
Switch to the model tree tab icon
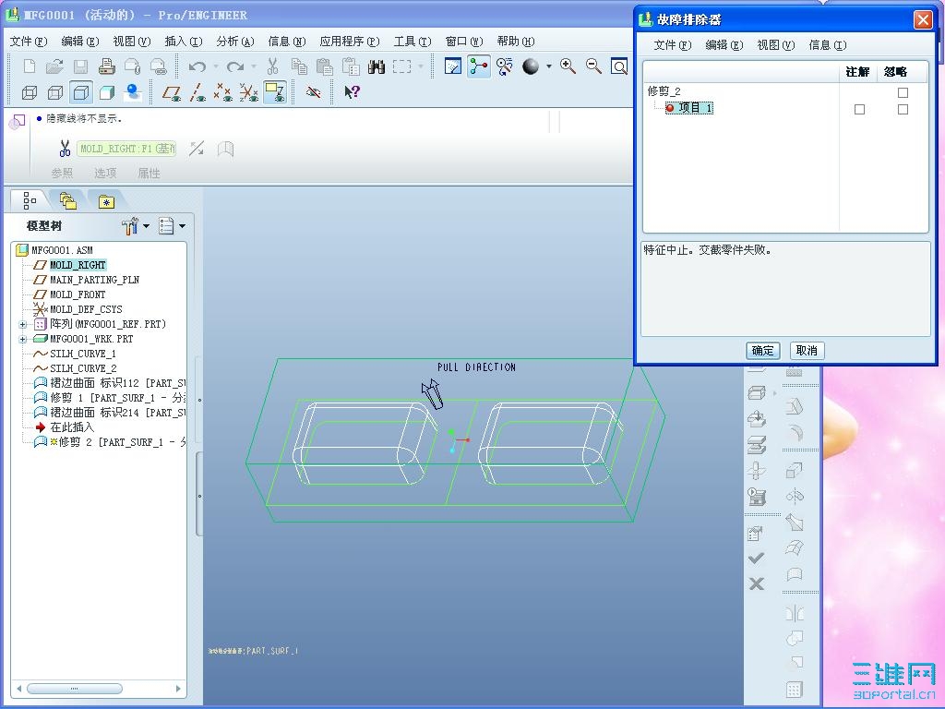[29, 200]
